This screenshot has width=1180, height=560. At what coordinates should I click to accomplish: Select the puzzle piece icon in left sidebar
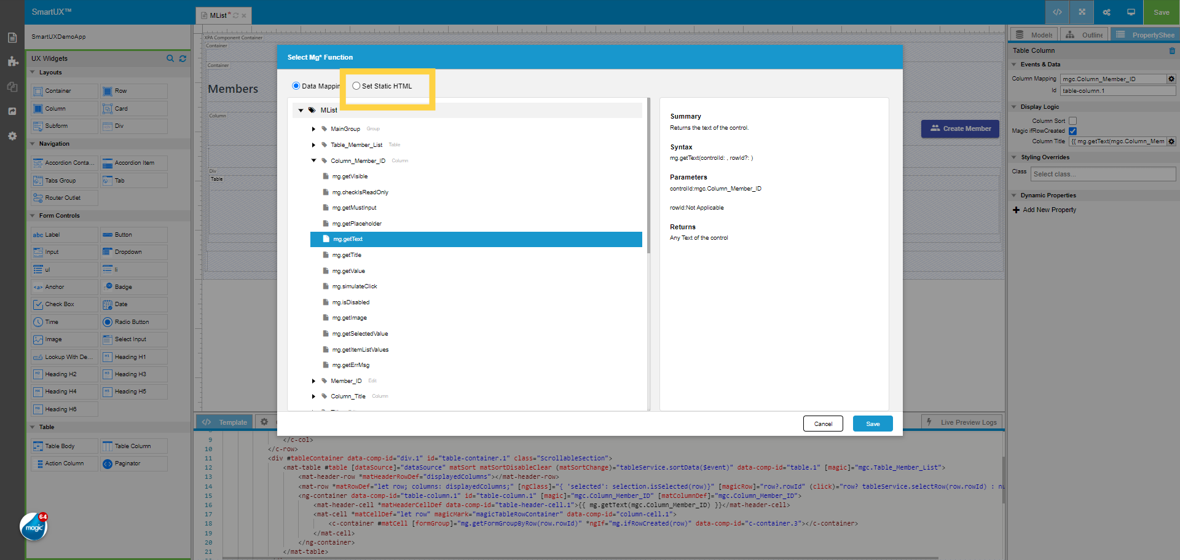(12, 61)
